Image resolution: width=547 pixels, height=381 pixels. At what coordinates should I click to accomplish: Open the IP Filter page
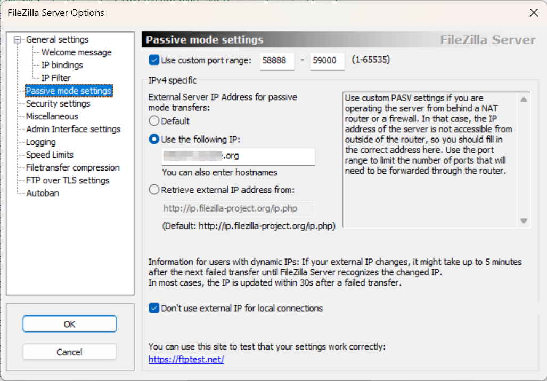tap(56, 78)
